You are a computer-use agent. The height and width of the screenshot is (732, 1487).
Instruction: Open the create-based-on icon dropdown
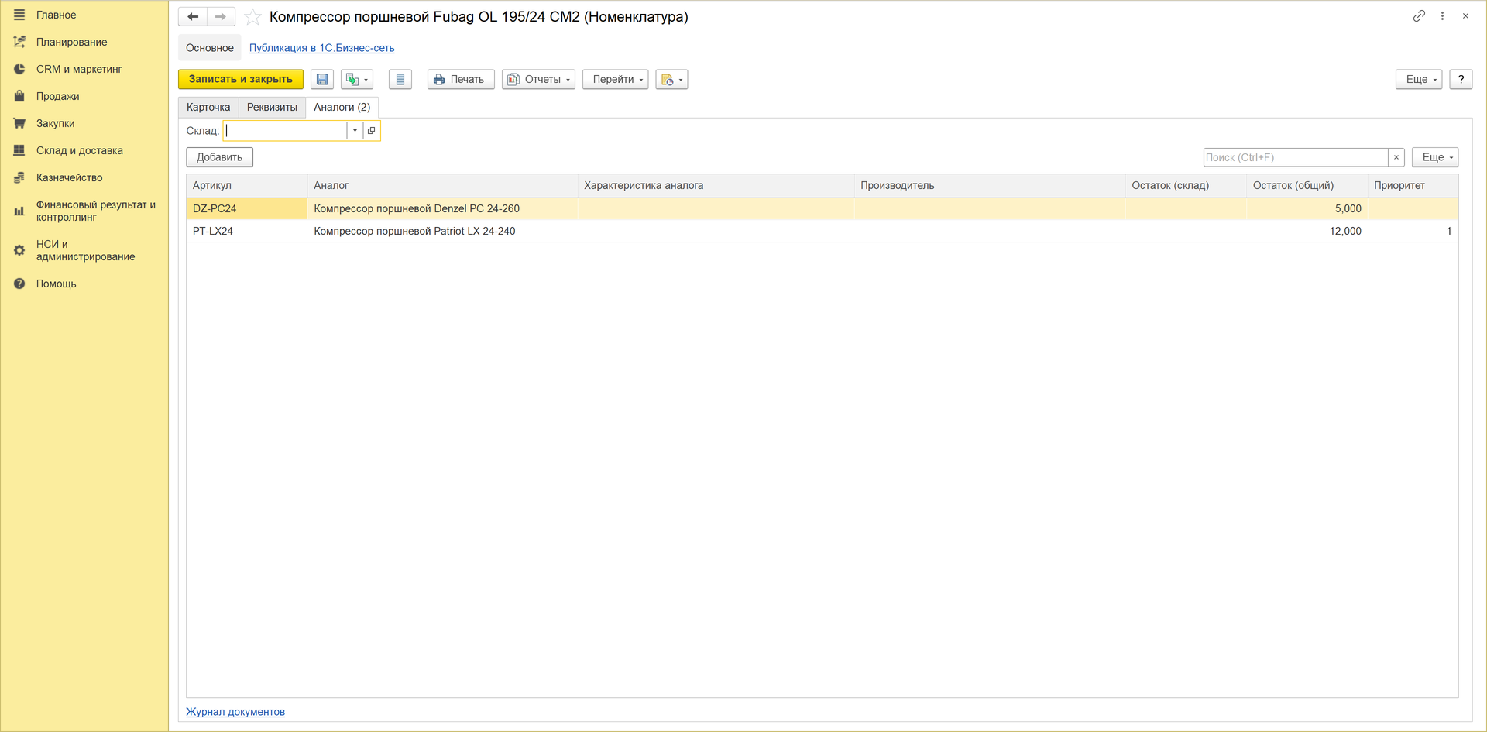point(357,80)
